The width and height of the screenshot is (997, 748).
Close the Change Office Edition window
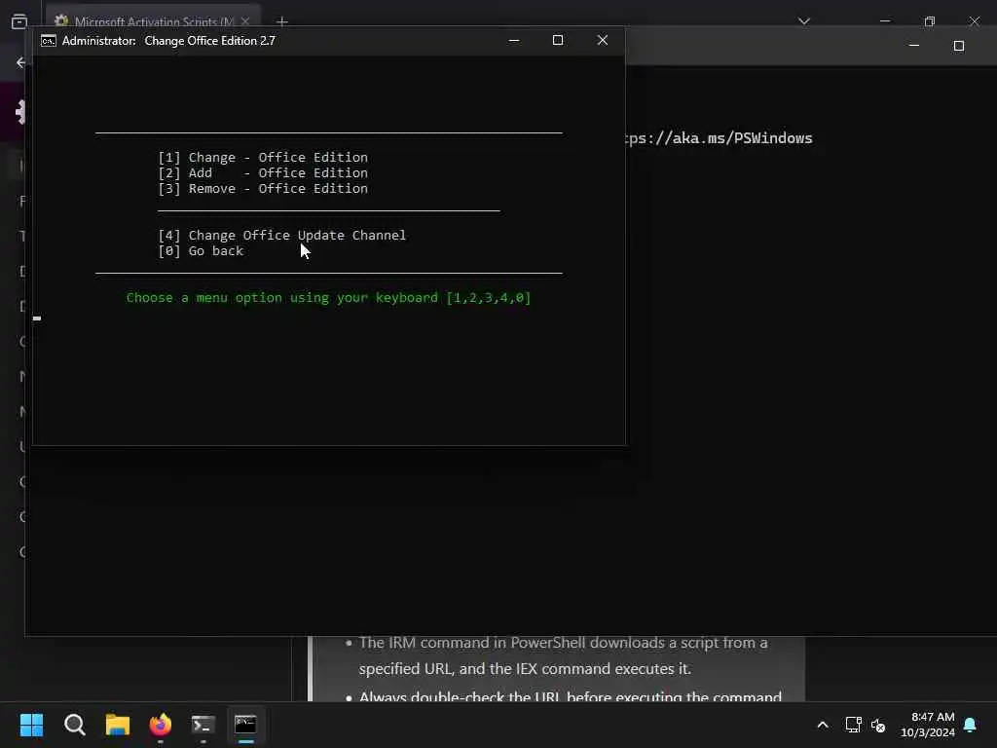[x=602, y=41]
